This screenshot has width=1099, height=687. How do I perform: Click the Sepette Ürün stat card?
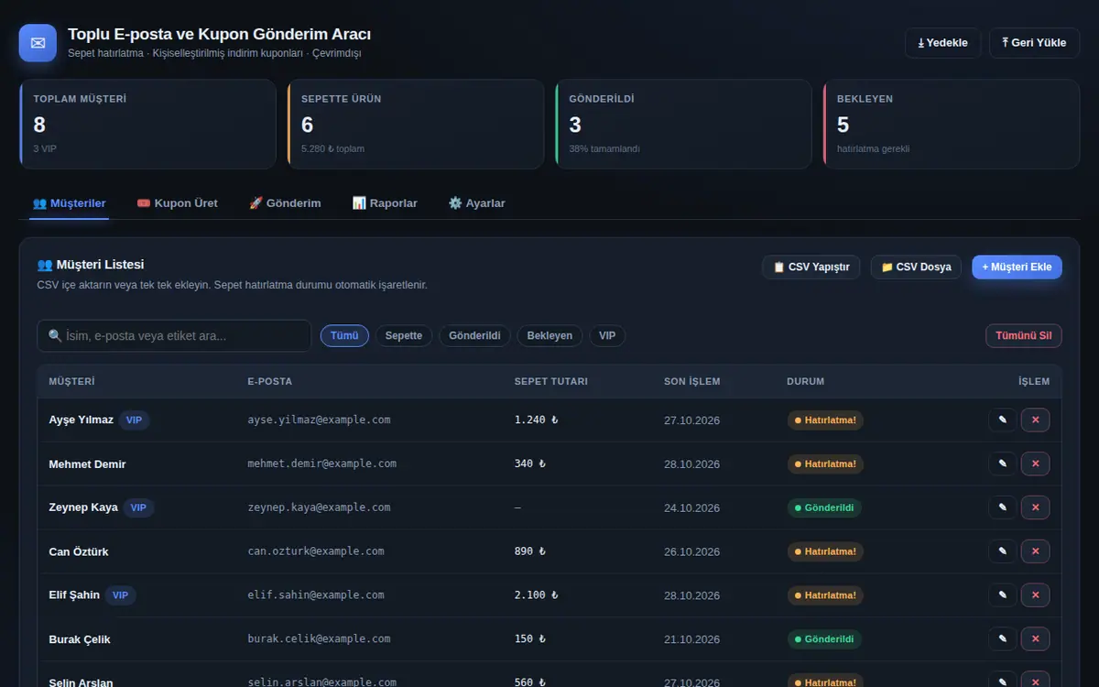[416, 125]
